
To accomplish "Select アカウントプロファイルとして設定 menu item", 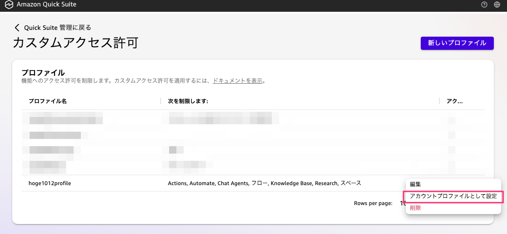I will [x=453, y=196].
